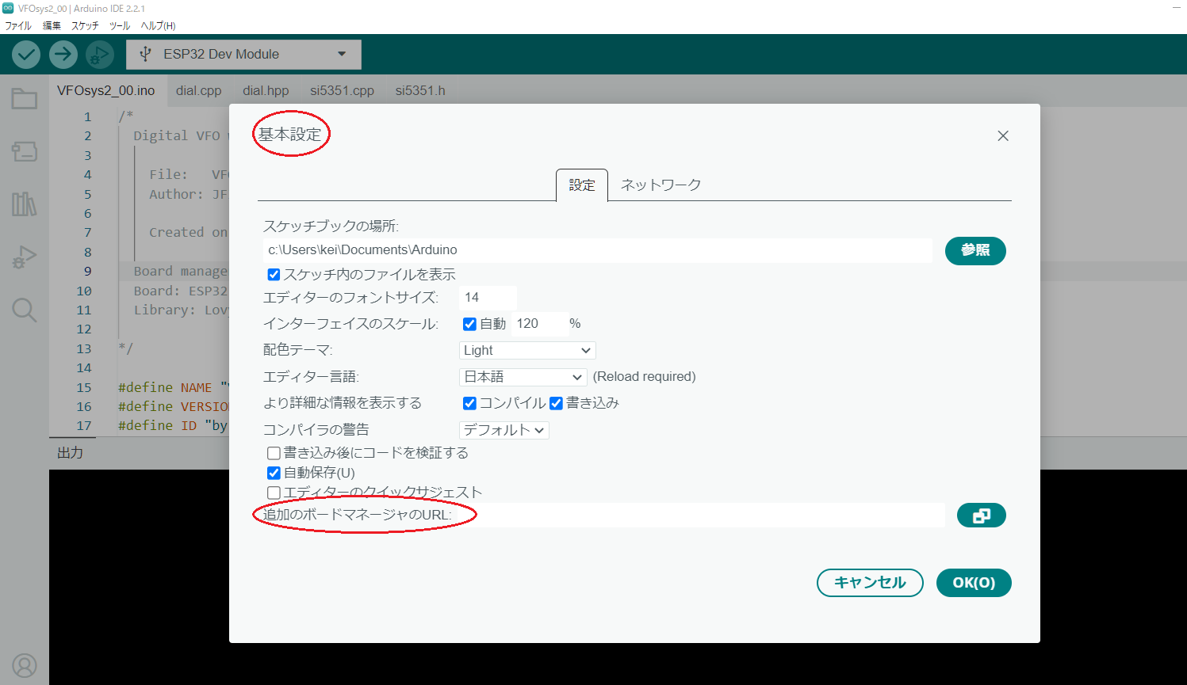Toggle 自動保存(U) checkbox

point(274,474)
